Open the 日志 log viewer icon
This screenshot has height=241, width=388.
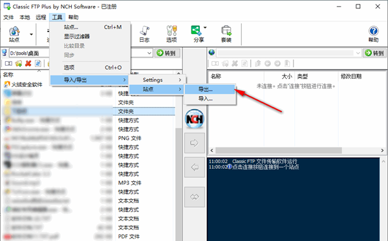tap(144, 34)
